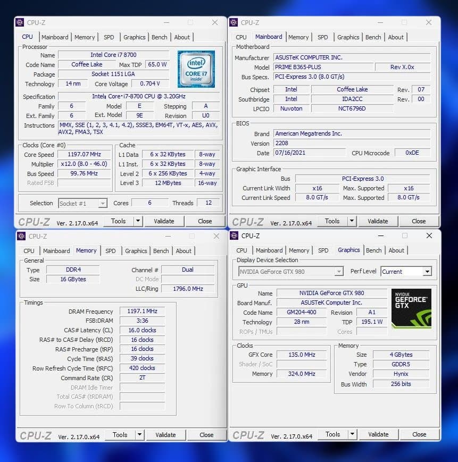The height and width of the screenshot is (462, 458).
Task: Click the CPU-Z logo in the Graphics window's status bar
Action: 247,434
